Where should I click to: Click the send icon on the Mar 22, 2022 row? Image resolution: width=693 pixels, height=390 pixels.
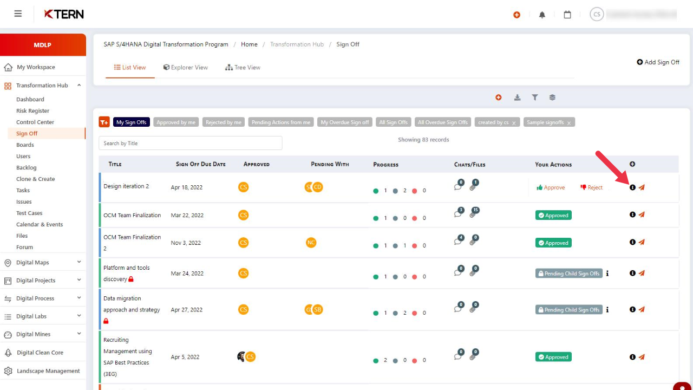(x=642, y=214)
